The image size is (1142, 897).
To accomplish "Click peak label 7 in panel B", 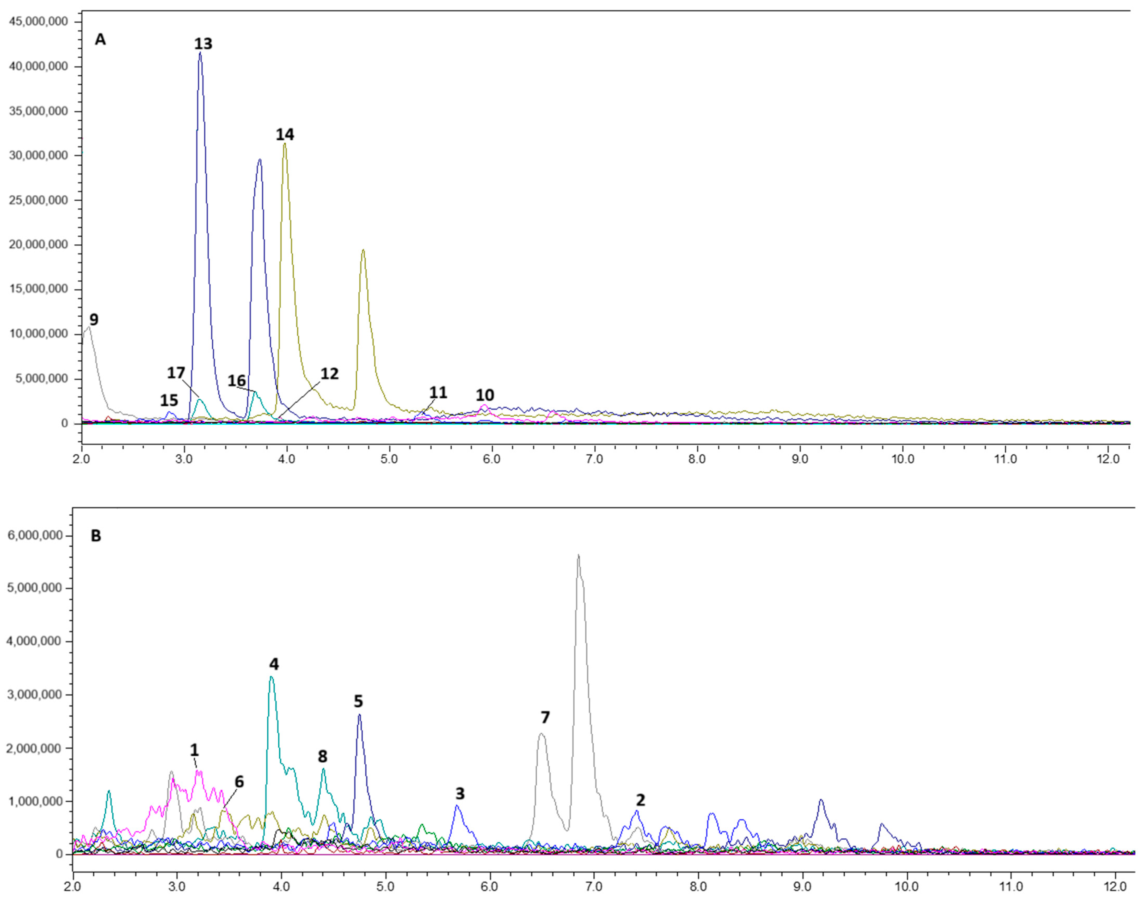I will (545, 717).
